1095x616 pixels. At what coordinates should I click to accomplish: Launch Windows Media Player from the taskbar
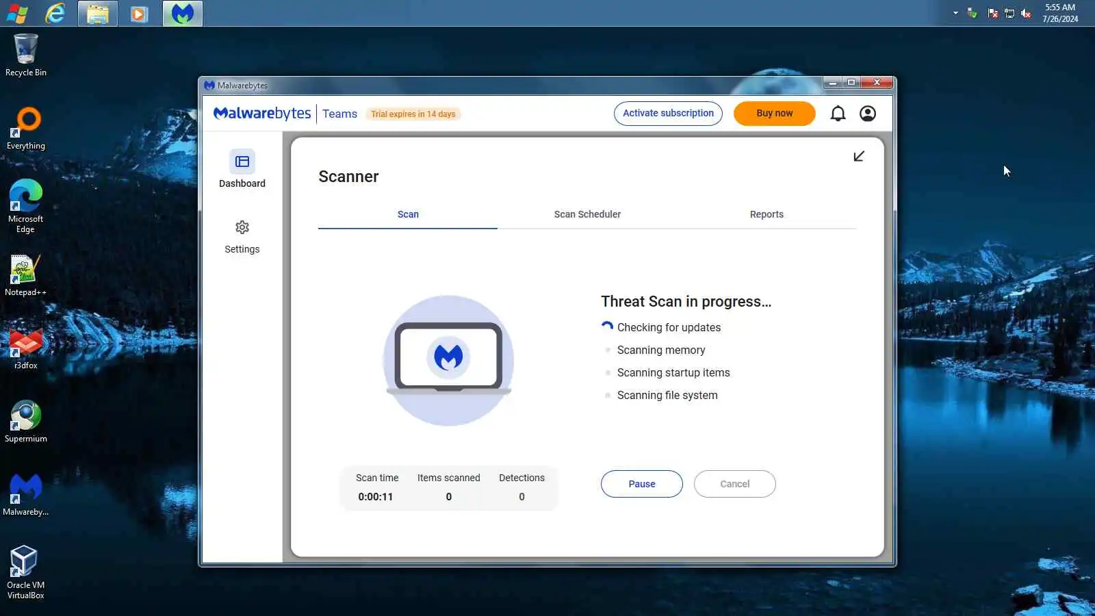[x=140, y=13]
